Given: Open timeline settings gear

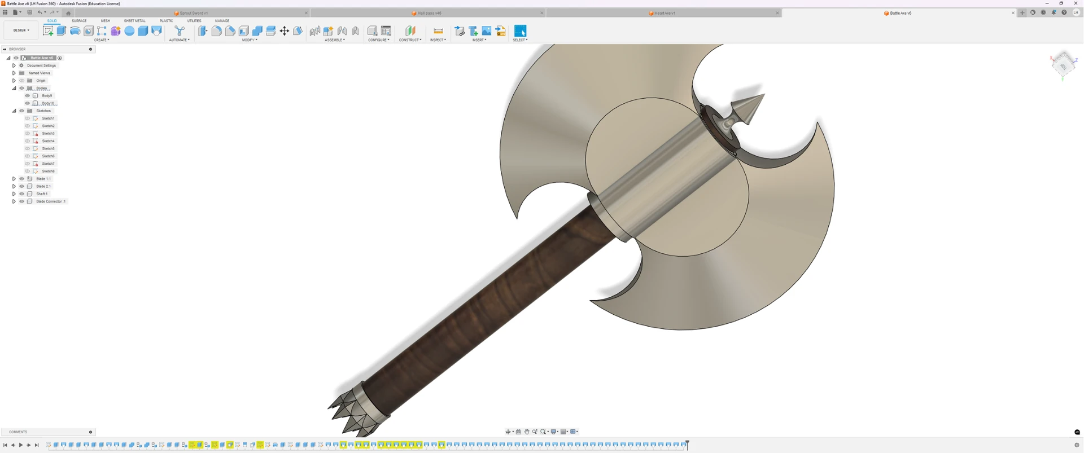Looking at the screenshot, I should (x=1077, y=445).
